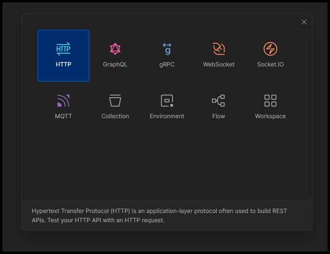Viewport: 330px width, 254px height.
Task: Click the Hypertext Transfer Protocol description text
Action: [x=159, y=215]
